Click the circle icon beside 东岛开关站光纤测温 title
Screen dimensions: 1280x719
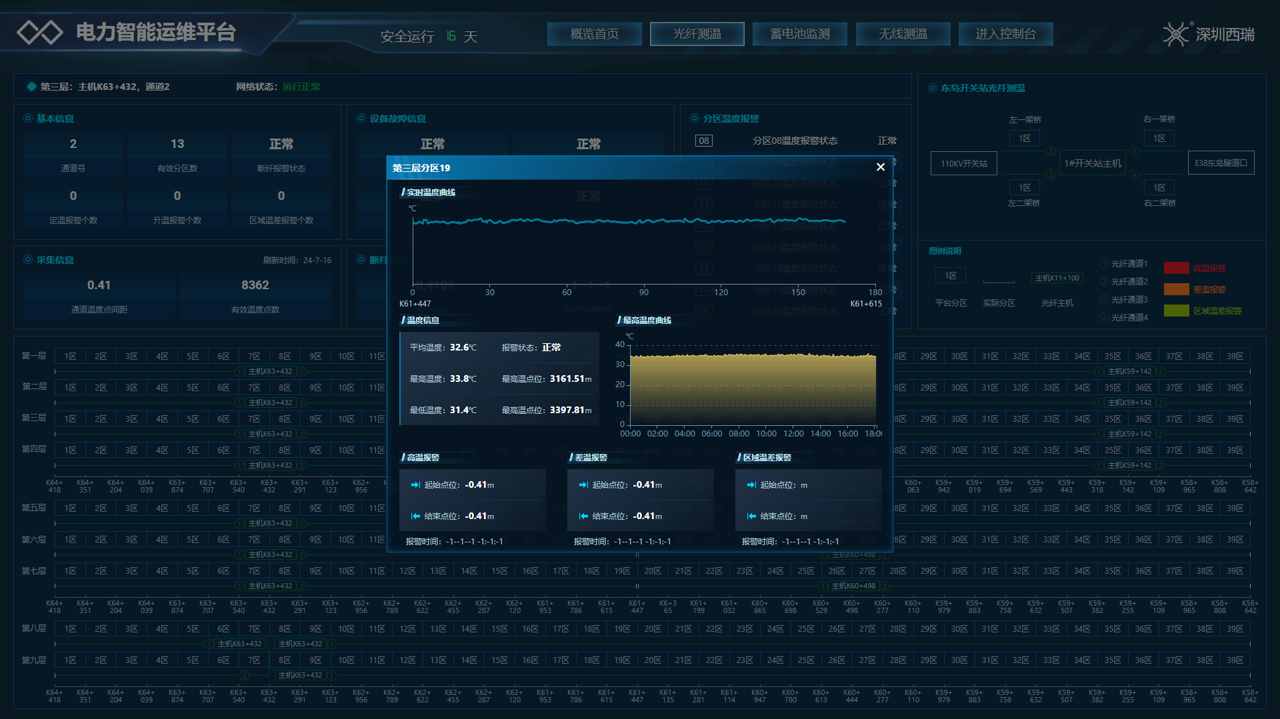pyautogui.click(x=932, y=88)
